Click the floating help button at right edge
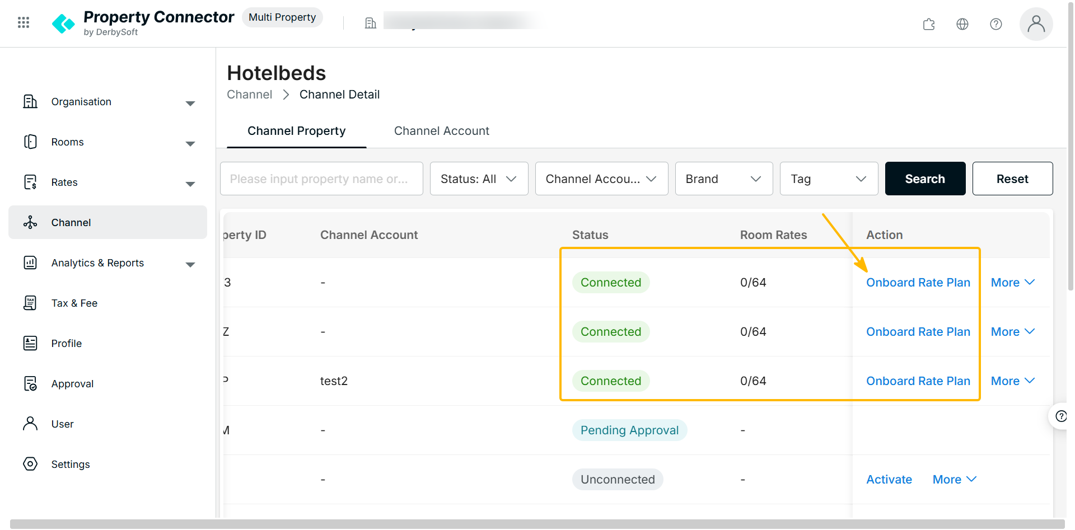1075x530 pixels. pyautogui.click(x=1059, y=416)
